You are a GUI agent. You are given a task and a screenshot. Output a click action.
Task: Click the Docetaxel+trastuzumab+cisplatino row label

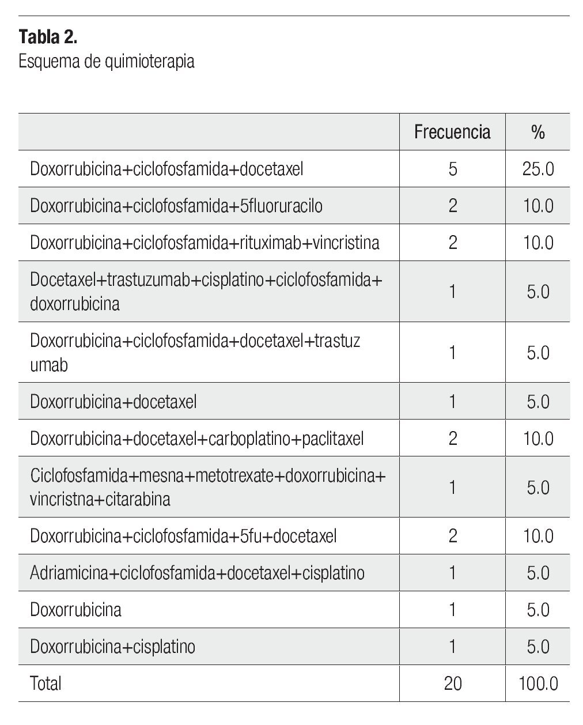tap(206, 291)
